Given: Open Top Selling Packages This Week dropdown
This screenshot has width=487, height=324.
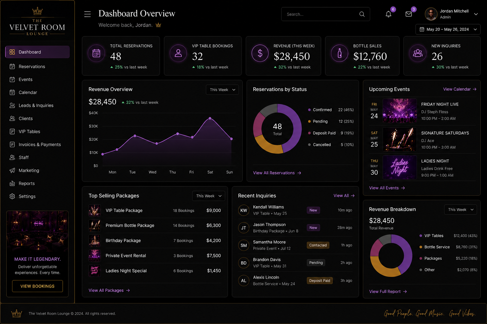Looking at the screenshot, I should [209, 196].
